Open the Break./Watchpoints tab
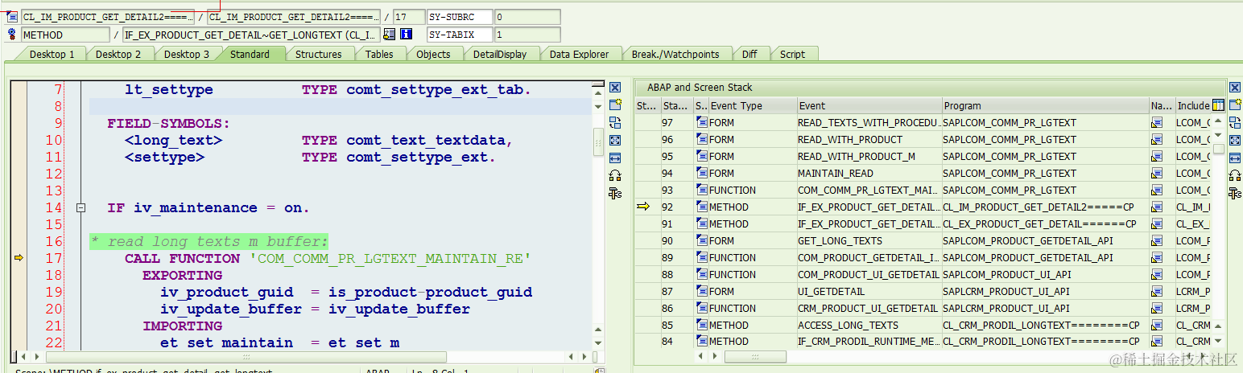1243x373 pixels. (x=675, y=54)
